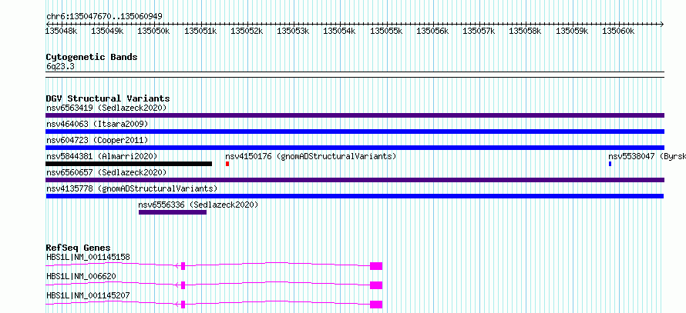Click the 135051k ruler tick label

pos(200,31)
